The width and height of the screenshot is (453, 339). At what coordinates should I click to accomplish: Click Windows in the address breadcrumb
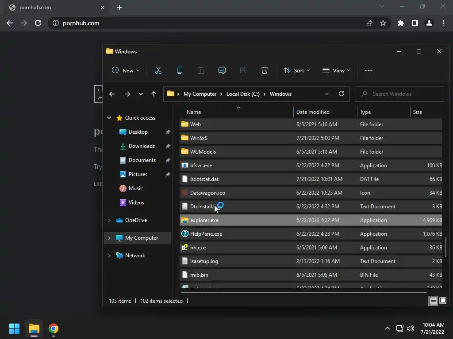[280, 94]
